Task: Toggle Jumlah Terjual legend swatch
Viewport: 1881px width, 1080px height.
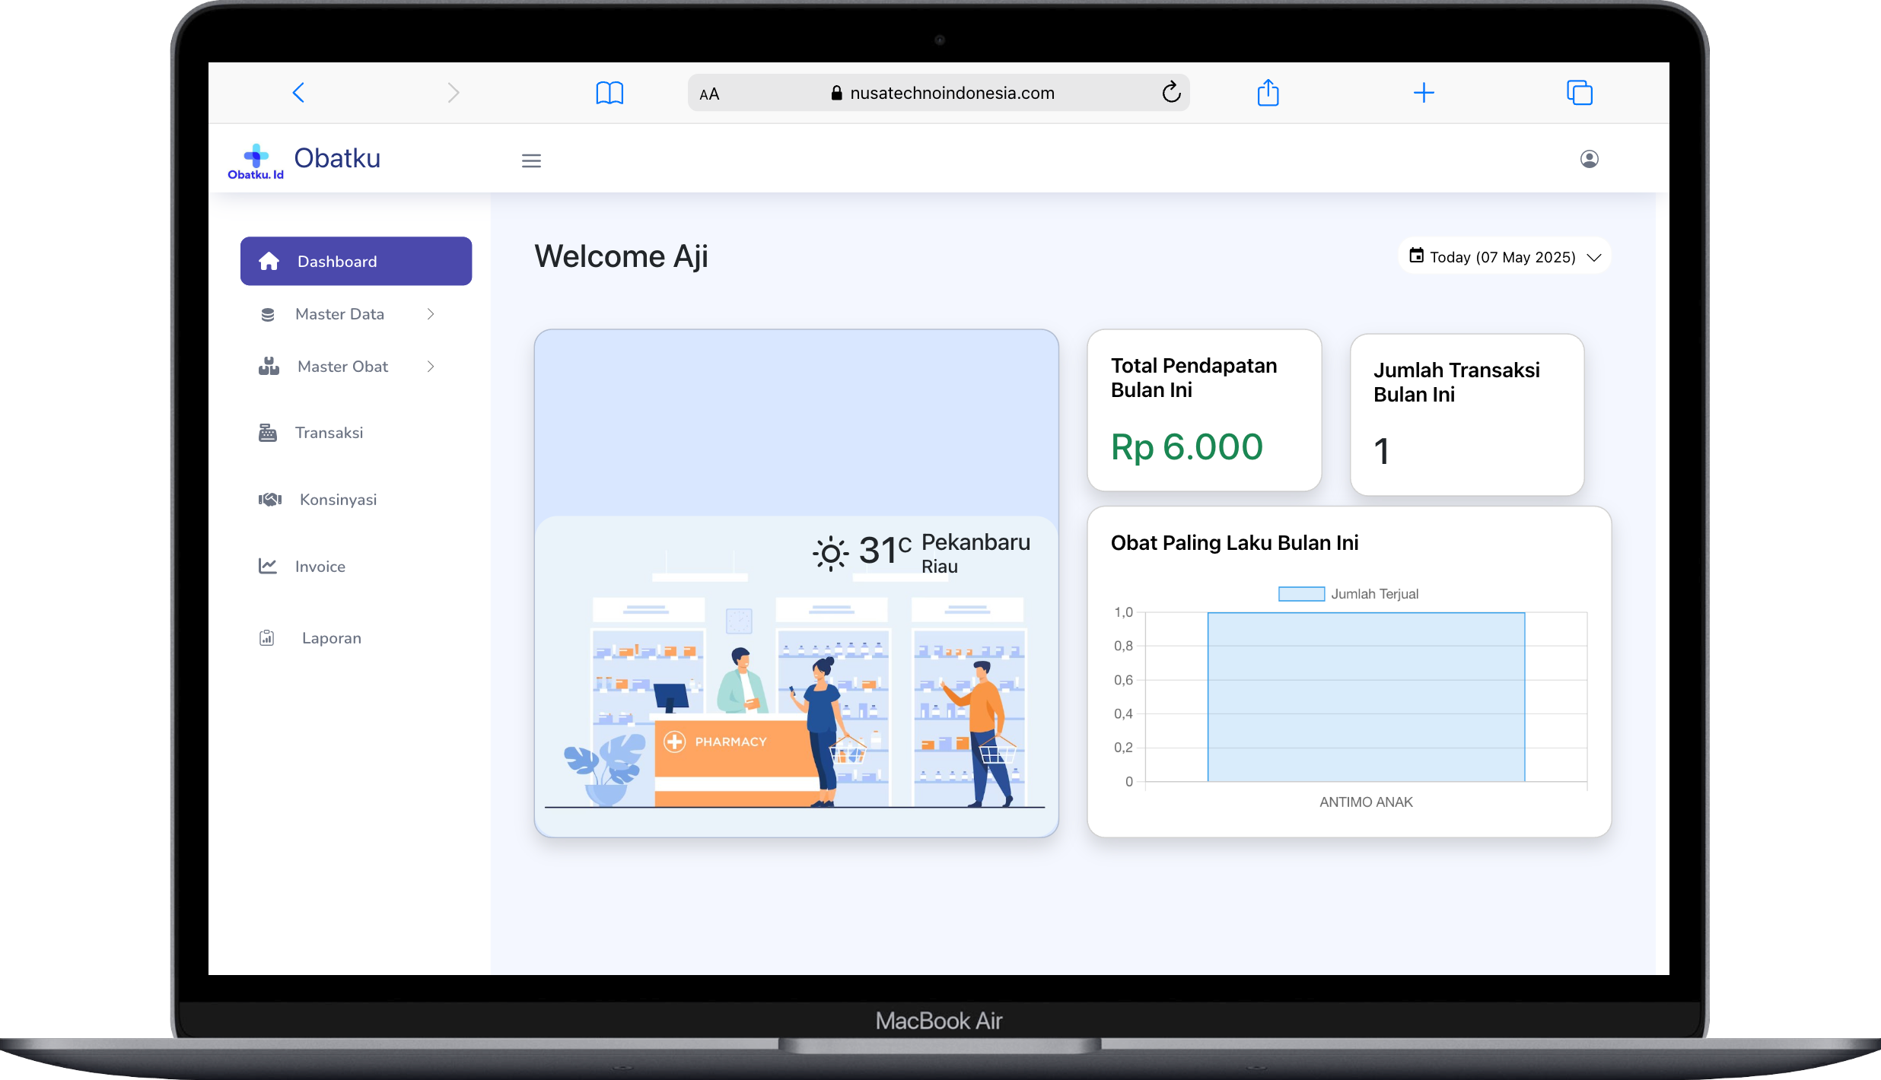Action: coord(1301,594)
